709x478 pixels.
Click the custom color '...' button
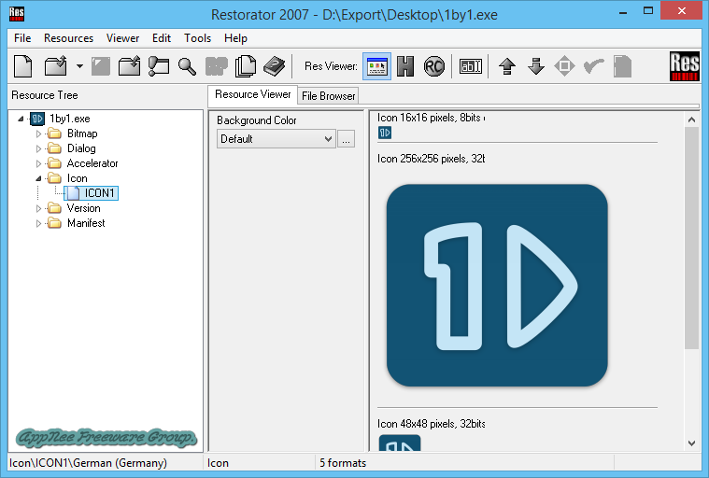[346, 139]
